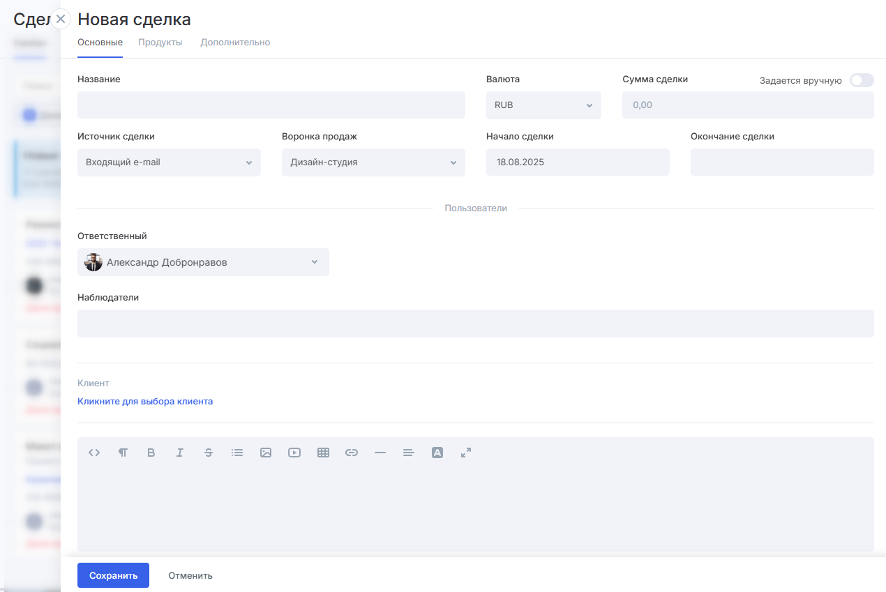
Task: Apply italic formatting in the editor
Action: click(x=179, y=453)
